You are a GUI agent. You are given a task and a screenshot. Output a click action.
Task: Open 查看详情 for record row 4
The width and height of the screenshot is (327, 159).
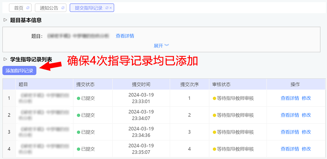pos(290,149)
